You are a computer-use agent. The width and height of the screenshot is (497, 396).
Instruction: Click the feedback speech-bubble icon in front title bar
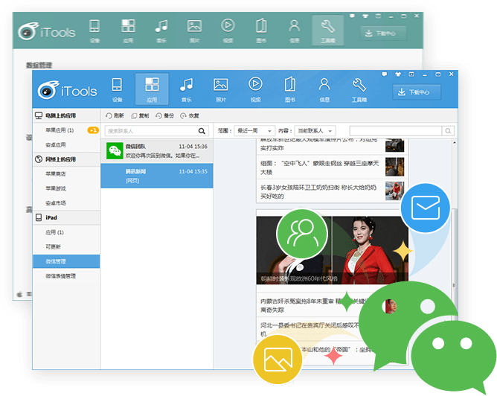[x=385, y=74]
